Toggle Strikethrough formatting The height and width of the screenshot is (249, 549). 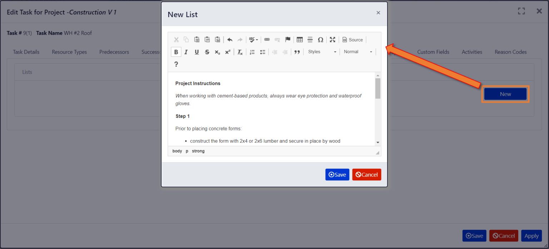[207, 52]
